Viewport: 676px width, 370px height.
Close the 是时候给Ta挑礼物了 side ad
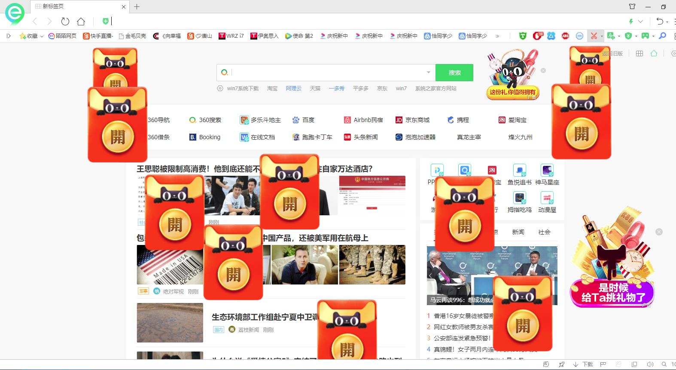659,232
